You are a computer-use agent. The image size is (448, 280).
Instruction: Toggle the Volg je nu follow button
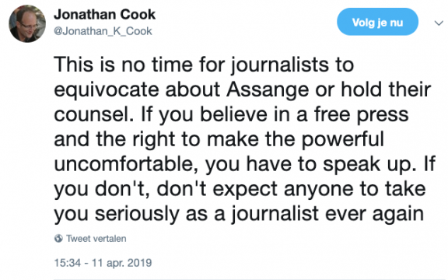pyautogui.click(x=377, y=22)
